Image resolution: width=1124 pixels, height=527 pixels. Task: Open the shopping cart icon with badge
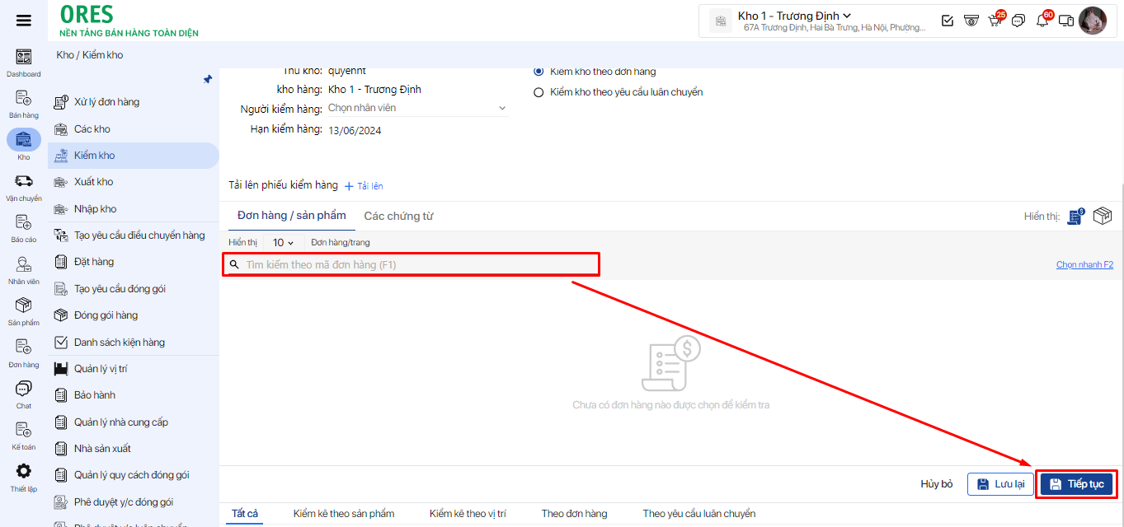995,21
